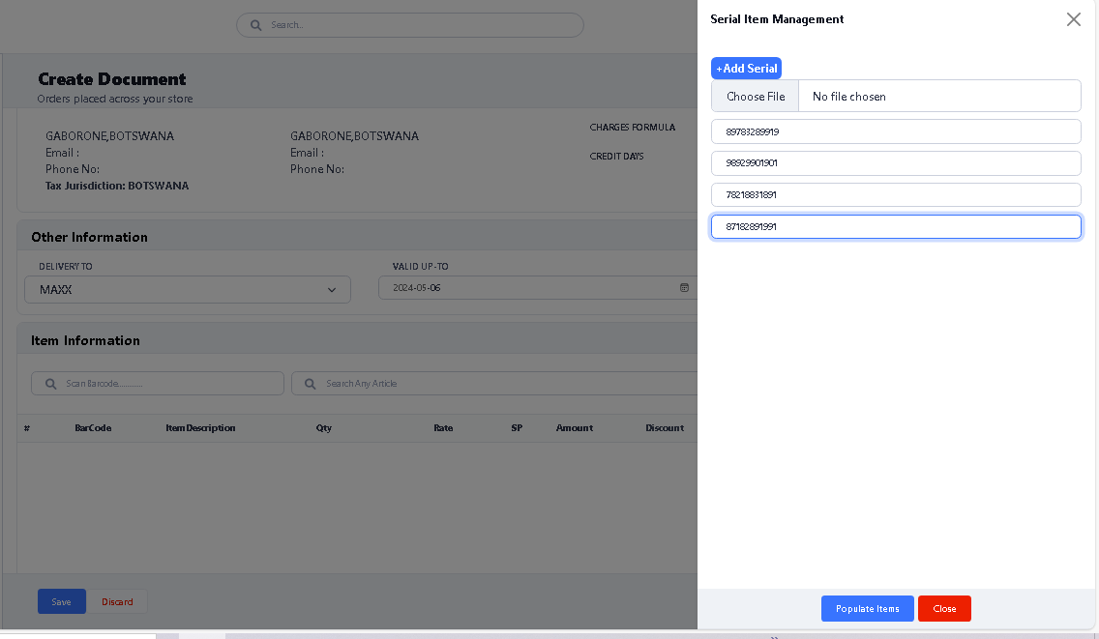The image size is (1099, 639).
Task: Click the Item Description column header
Action: 200,428
